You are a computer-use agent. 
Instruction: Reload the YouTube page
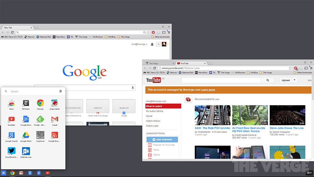point(155,68)
